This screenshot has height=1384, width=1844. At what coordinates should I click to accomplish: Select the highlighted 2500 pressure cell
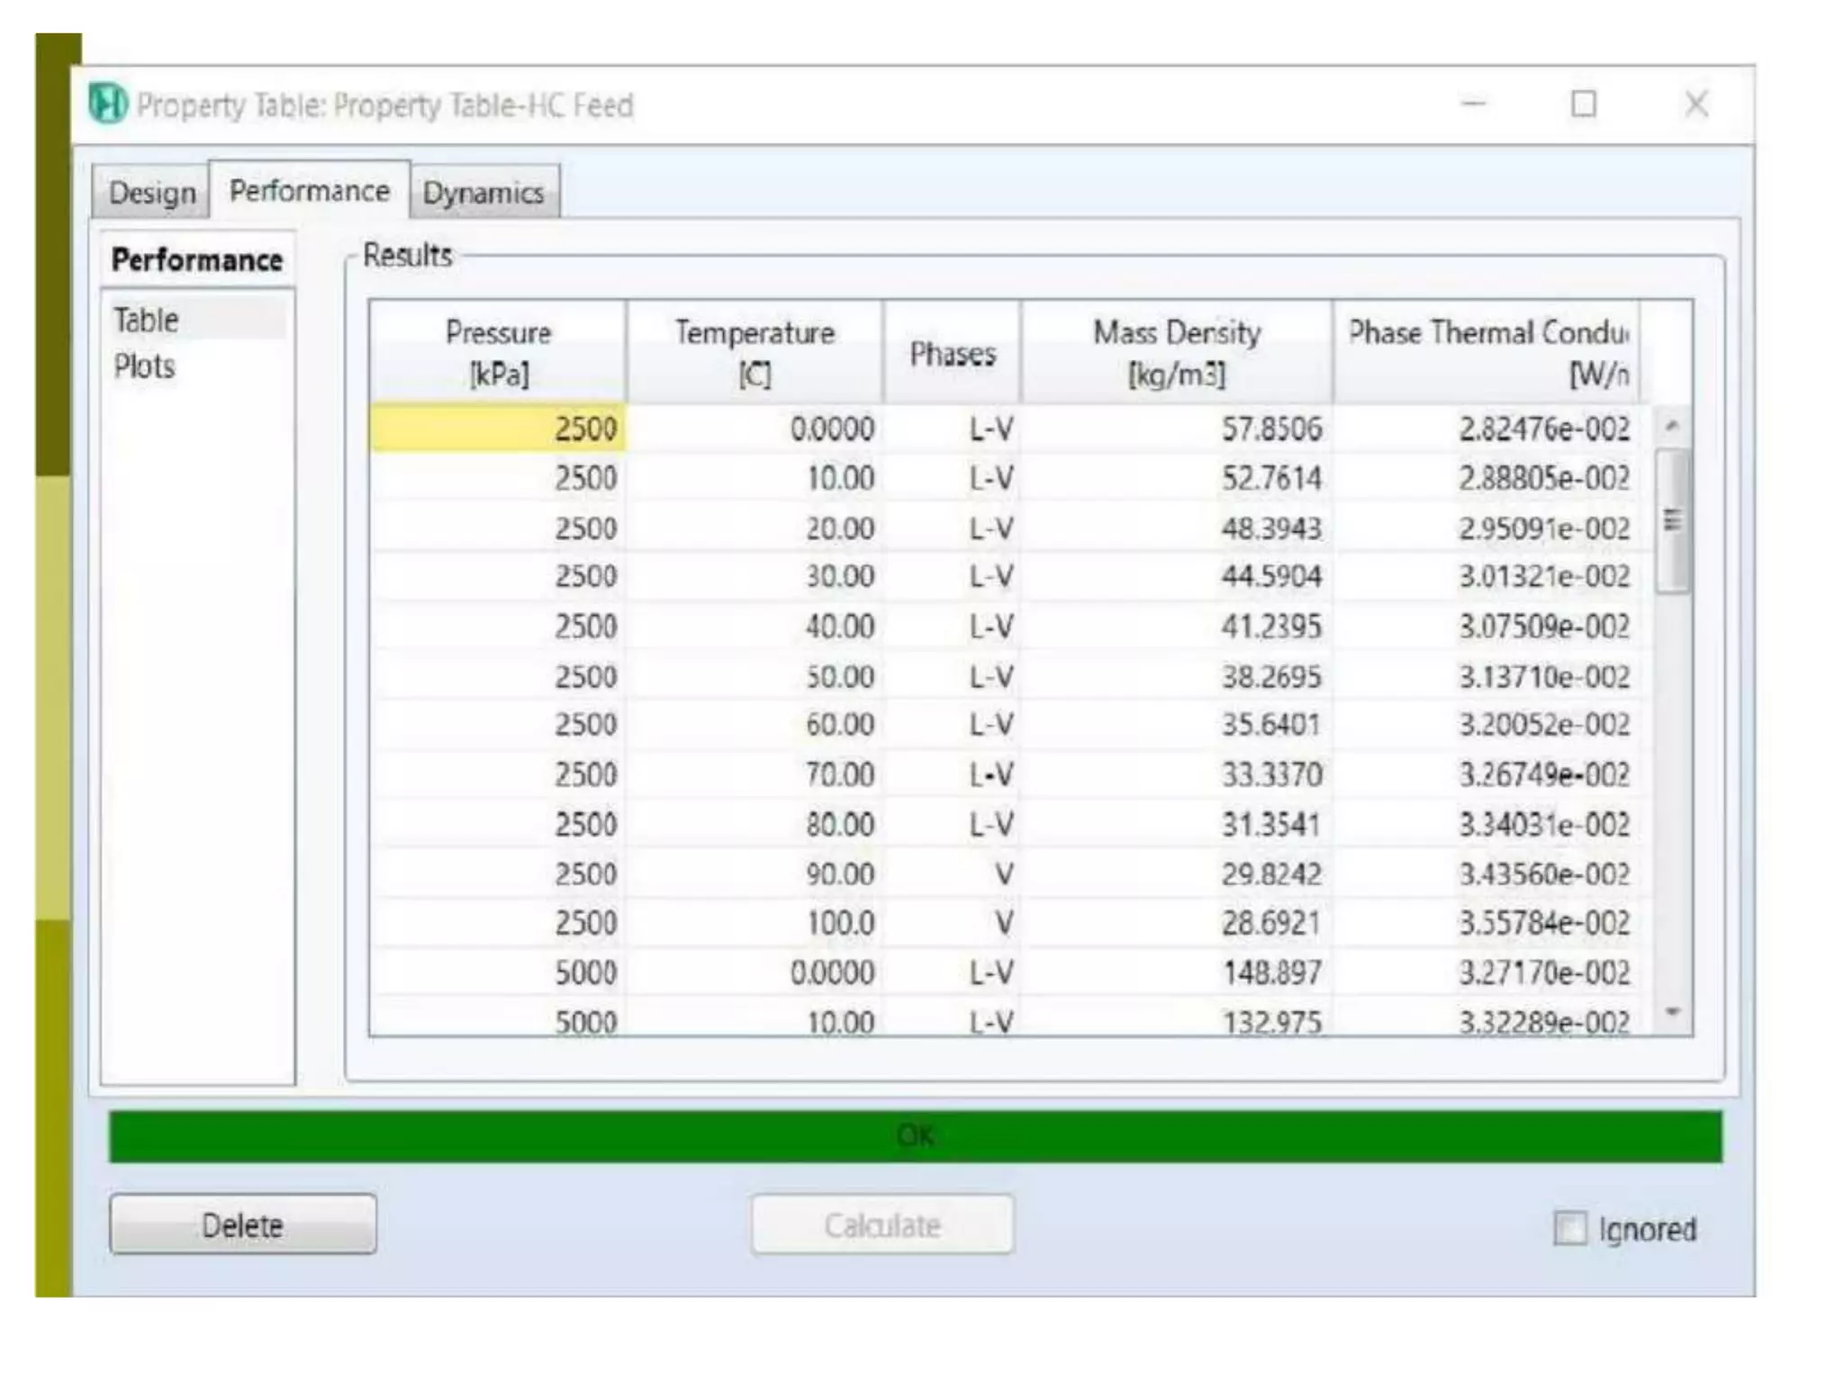click(x=498, y=428)
